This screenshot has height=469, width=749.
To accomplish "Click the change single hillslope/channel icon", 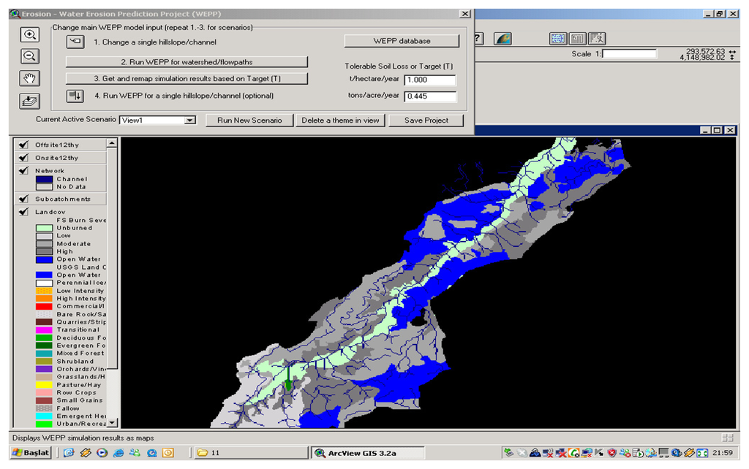I will coord(75,42).
